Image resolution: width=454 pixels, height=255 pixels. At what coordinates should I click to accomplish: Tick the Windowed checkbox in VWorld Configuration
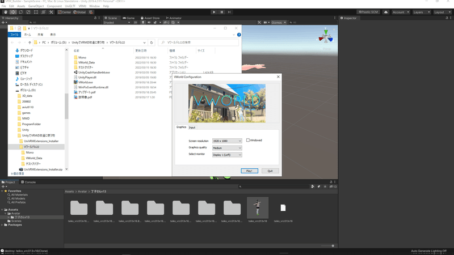(248, 140)
